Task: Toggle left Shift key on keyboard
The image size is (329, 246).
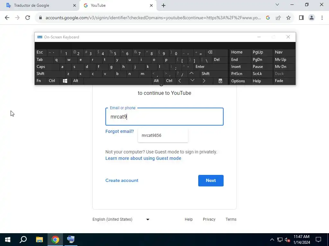Action: [50, 73]
